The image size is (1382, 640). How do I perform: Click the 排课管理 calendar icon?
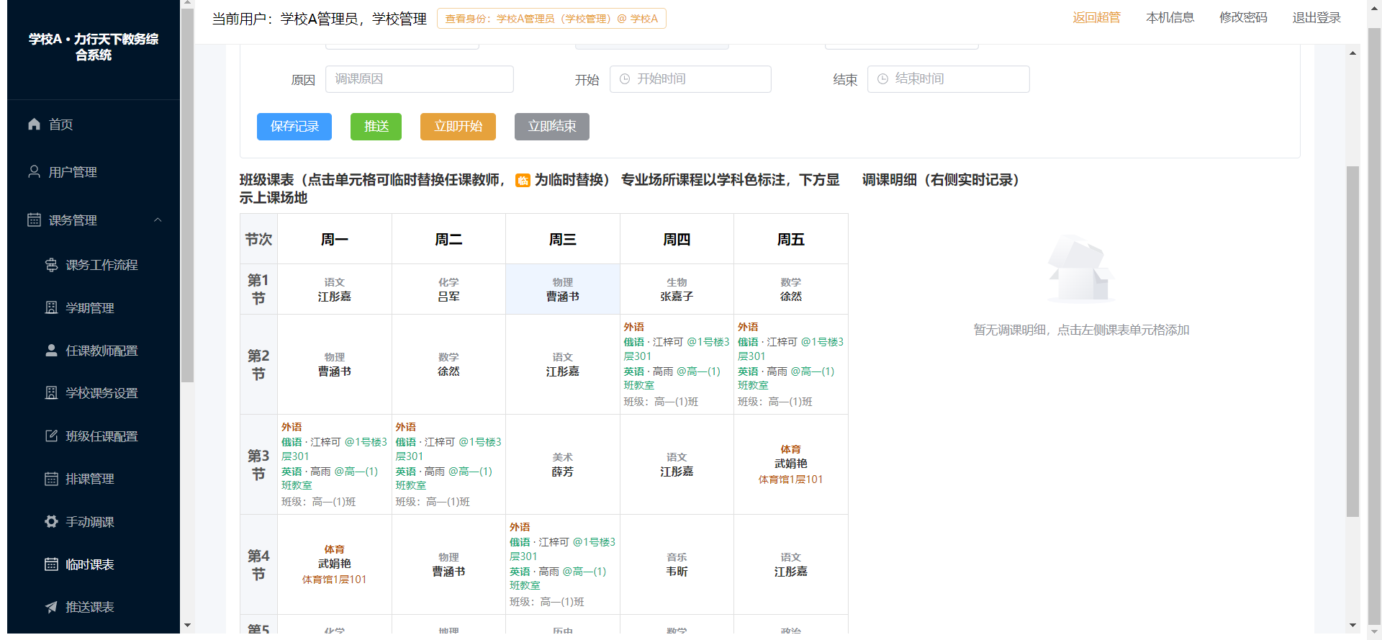[x=51, y=479]
